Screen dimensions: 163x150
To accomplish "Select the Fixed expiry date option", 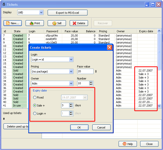I will pos(35,97).
